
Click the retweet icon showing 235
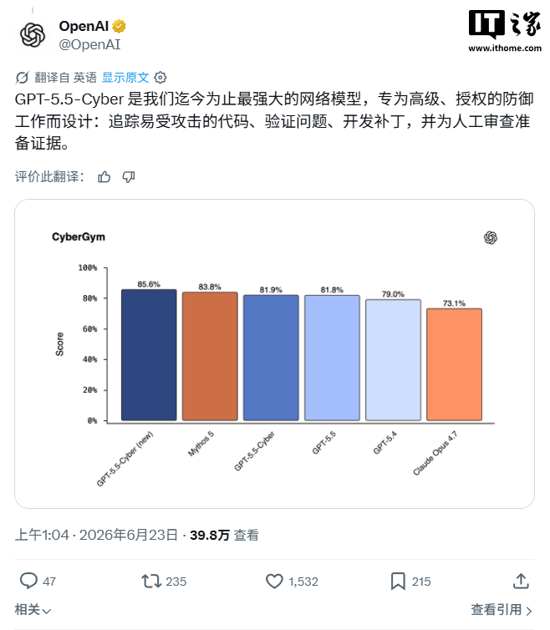[151, 582]
